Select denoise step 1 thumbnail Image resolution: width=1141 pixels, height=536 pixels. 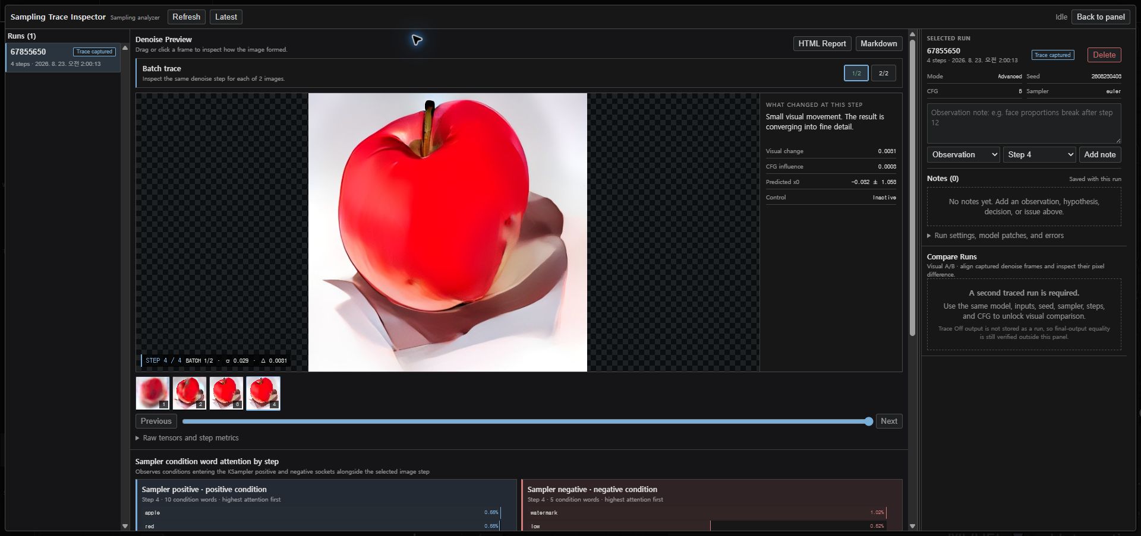[x=153, y=393]
